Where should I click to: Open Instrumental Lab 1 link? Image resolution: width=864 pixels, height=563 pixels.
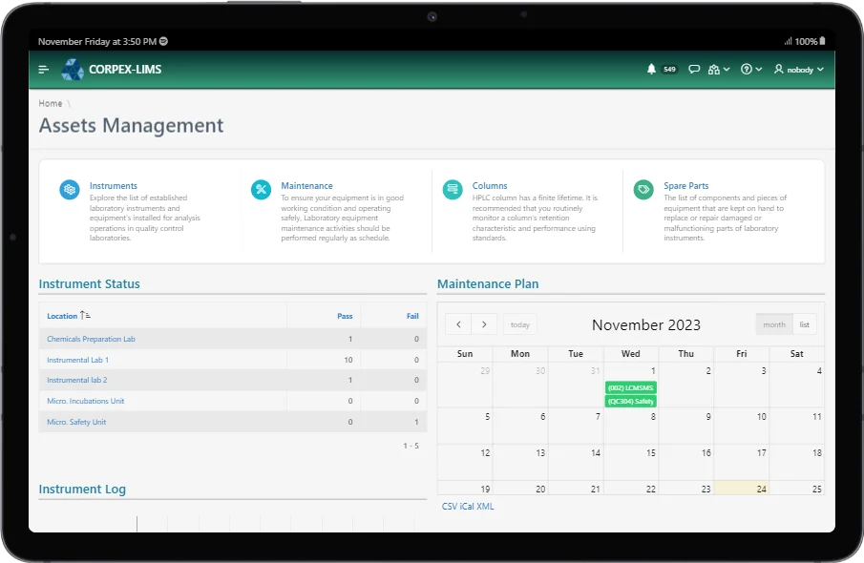coord(78,360)
